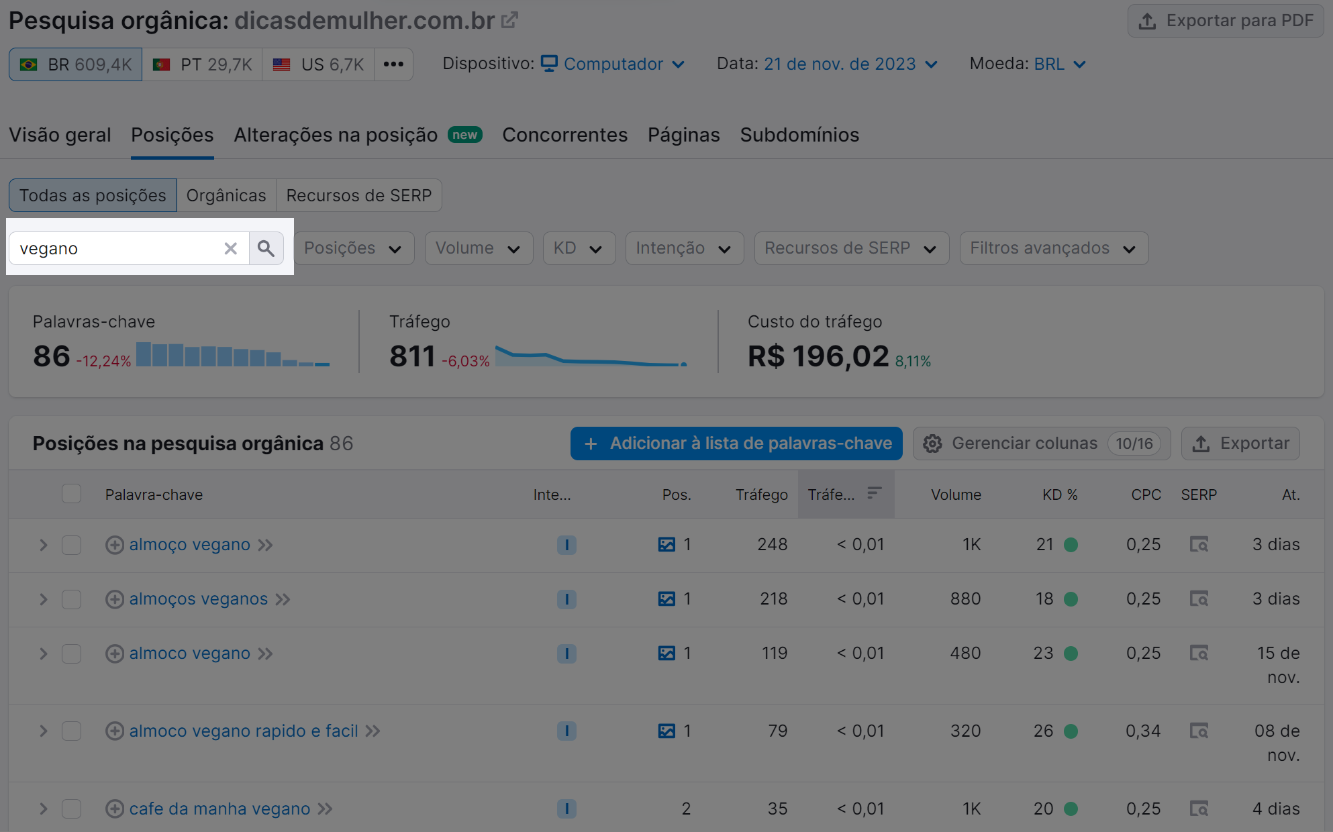Click image SERP feature icon for almoço vegano
1333x832 pixels.
[666, 545]
